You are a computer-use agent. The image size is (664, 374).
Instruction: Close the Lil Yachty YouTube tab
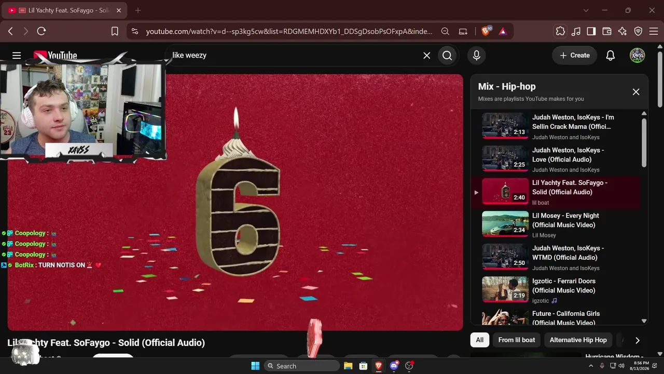tap(119, 10)
